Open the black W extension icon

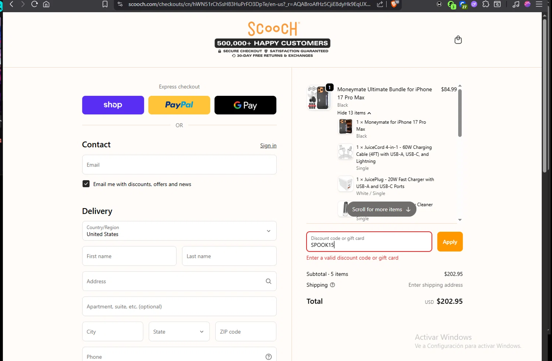pos(439,4)
